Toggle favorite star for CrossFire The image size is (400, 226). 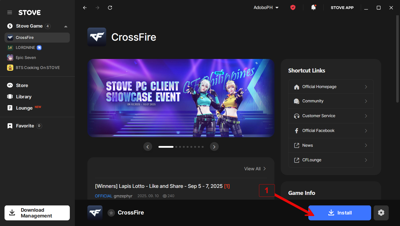(111, 213)
